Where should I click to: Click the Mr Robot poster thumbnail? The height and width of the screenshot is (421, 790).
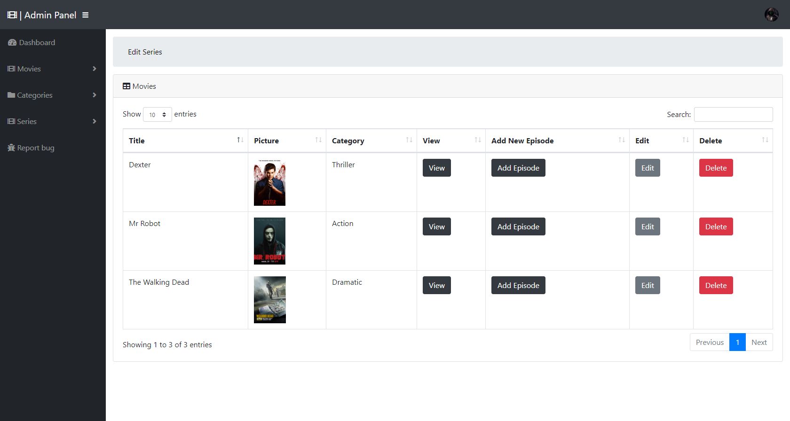click(269, 241)
